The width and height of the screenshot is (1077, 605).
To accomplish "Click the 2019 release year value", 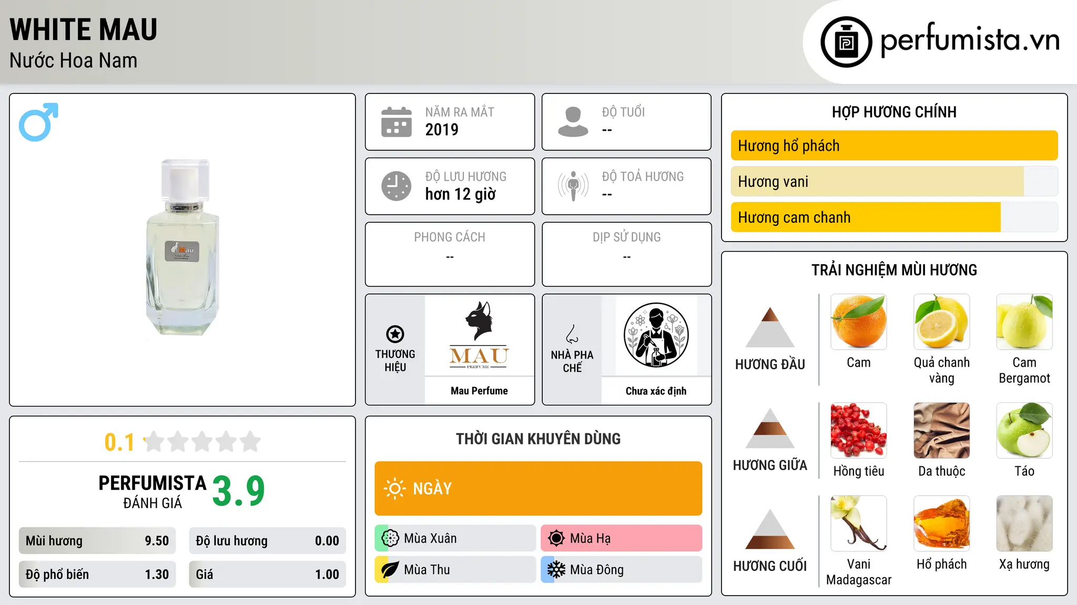I will click(442, 130).
